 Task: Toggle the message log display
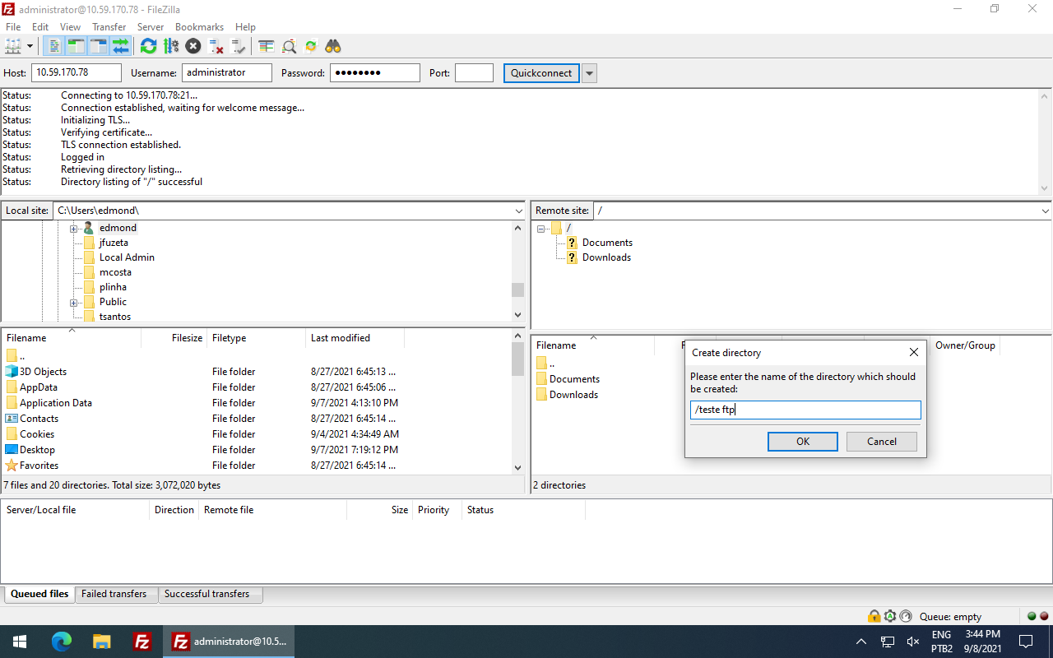53,46
